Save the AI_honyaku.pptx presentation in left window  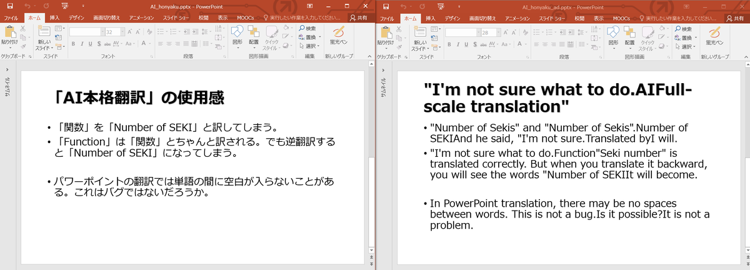tap(10, 6)
